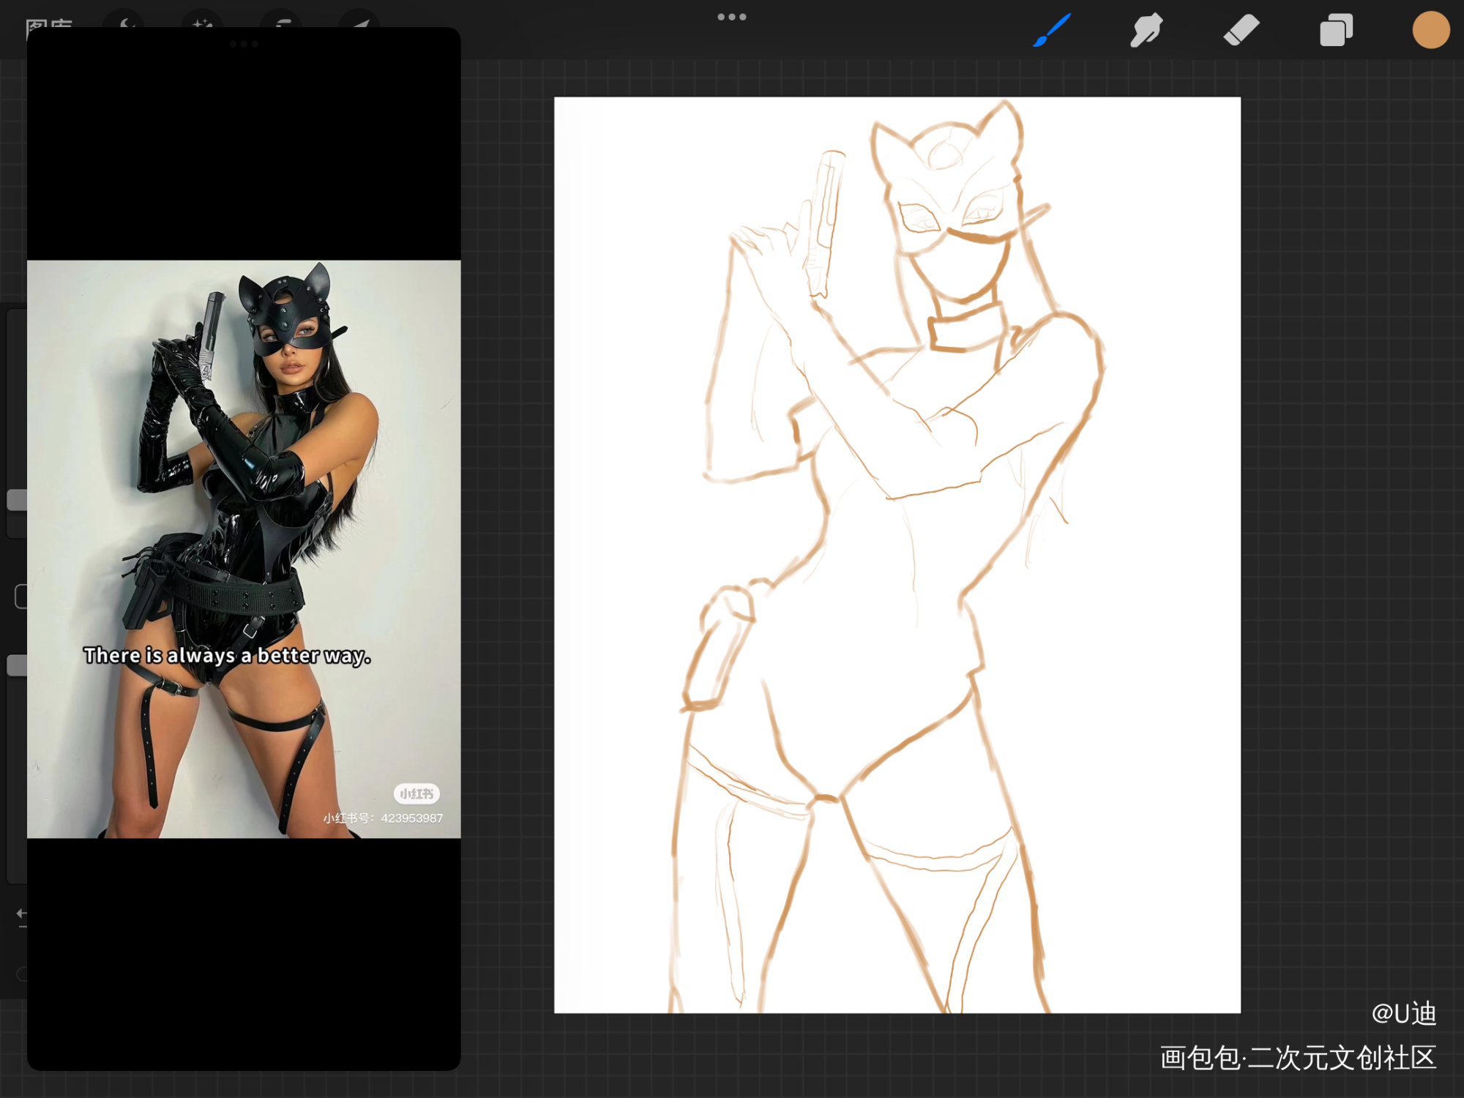Select the Brush tool

click(x=1052, y=30)
